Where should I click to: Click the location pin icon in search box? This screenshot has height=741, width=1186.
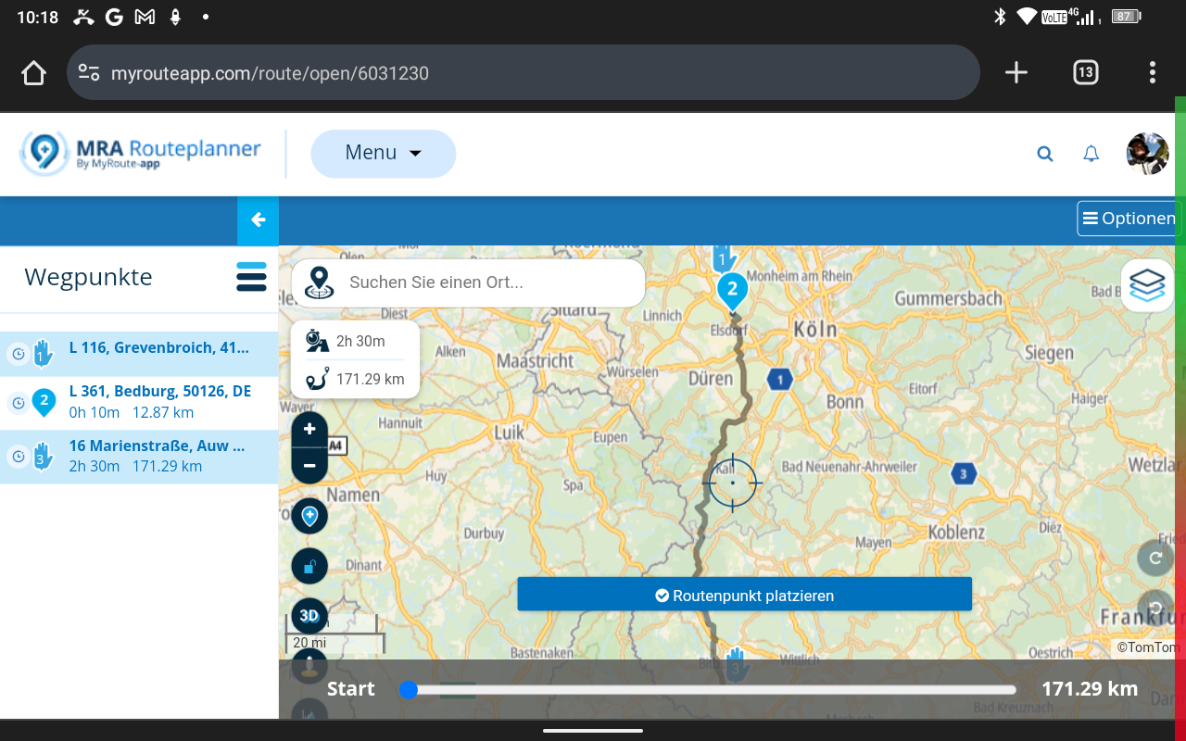pyautogui.click(x=320, y=283)
